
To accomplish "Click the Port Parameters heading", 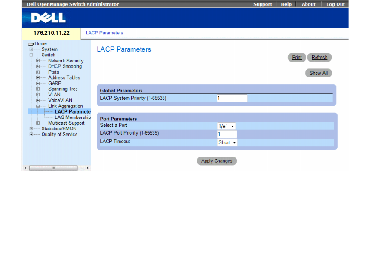I will pos(118,119).
